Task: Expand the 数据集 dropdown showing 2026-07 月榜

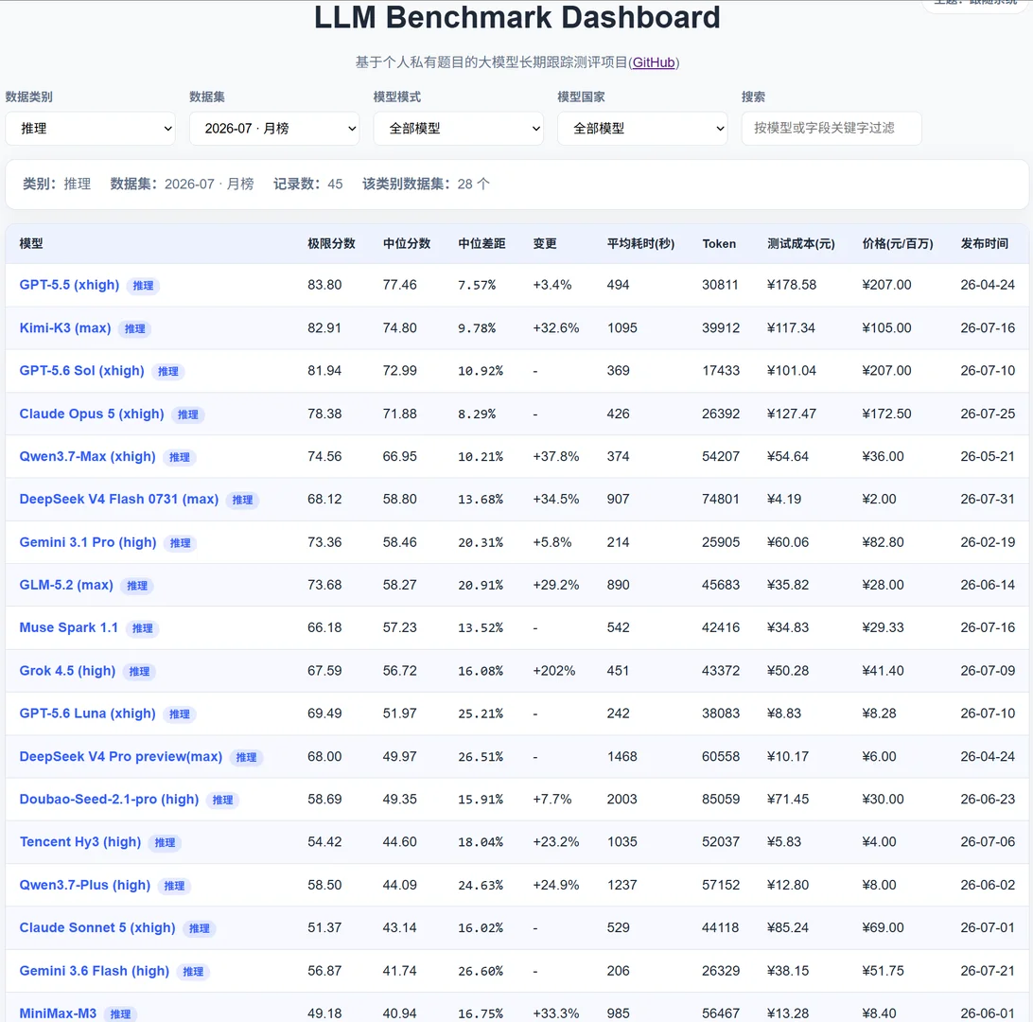Action: pos(274,129)
